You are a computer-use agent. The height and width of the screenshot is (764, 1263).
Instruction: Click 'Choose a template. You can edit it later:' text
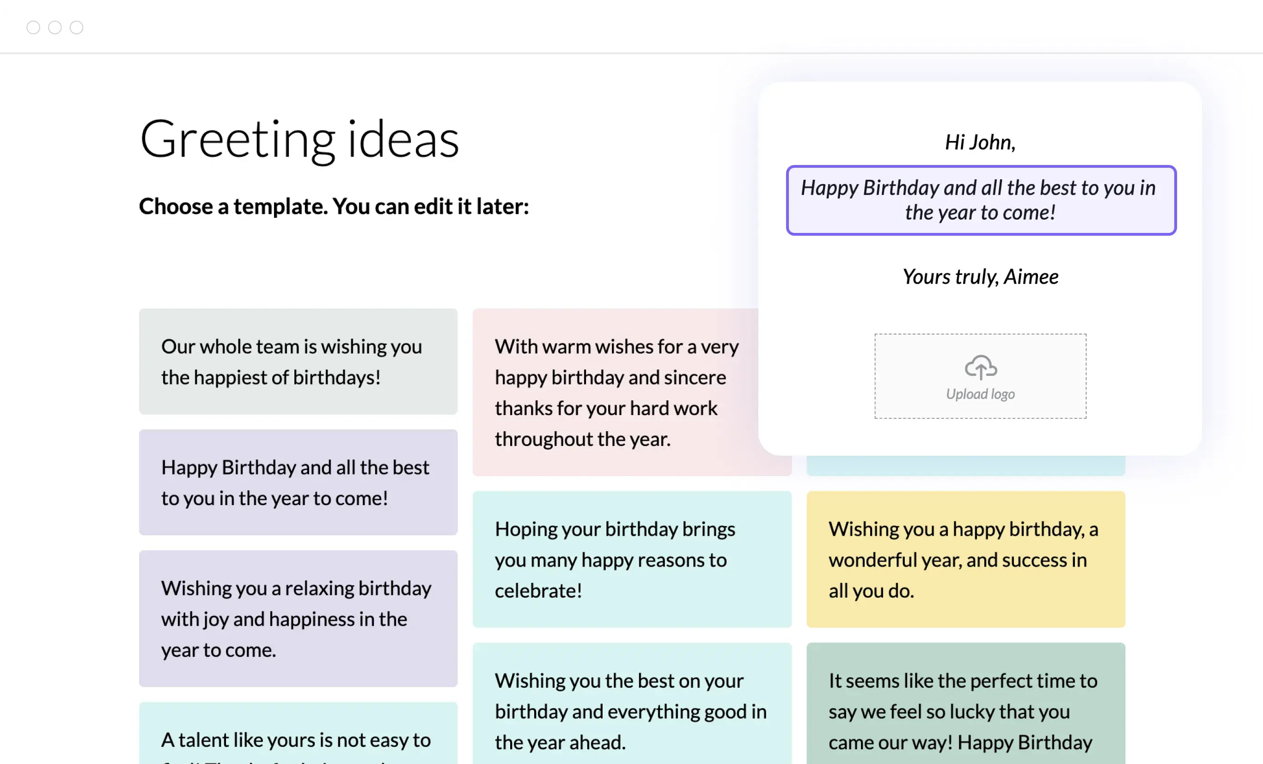pos(334,206)
